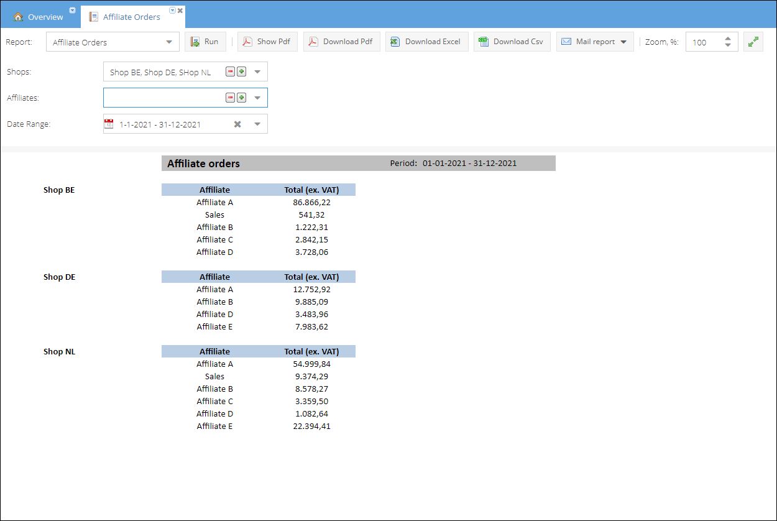Click the value 7.983,62

311,326
